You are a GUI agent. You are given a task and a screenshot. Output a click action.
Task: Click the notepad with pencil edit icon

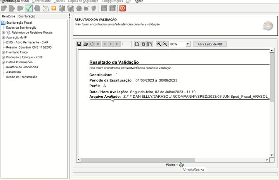(x=46, y=9)
